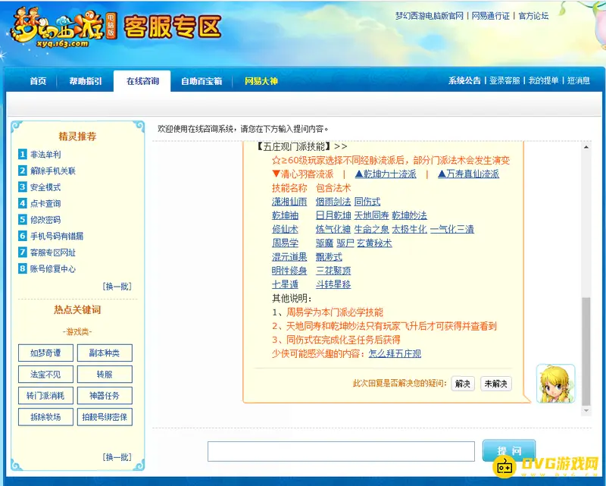Select recommended item 手机号码有错漏
The image size is (606, 486).
click(57, 236)
